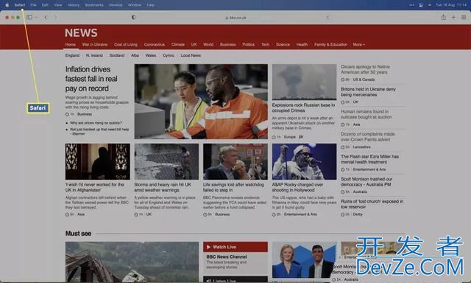Open the Bookmarks menu
471x283 pixels.
click(x=94, y=5)
